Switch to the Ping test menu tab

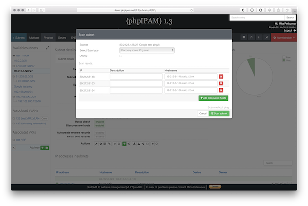(x=49, y=37)
